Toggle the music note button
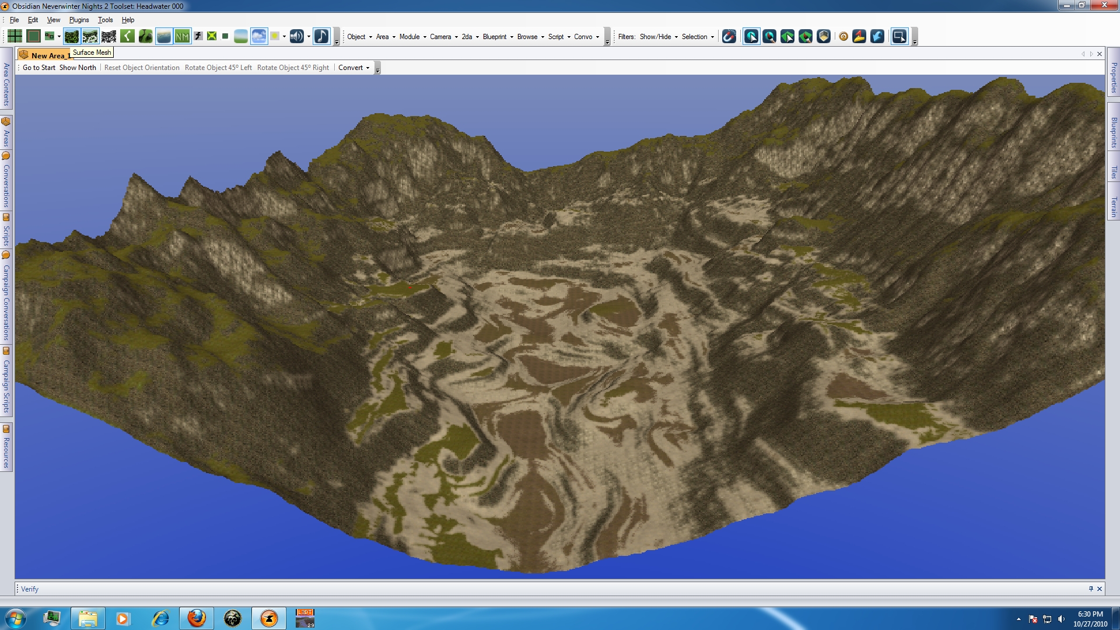The height and width of the screenshot is (630, 1120). [321, 37]
